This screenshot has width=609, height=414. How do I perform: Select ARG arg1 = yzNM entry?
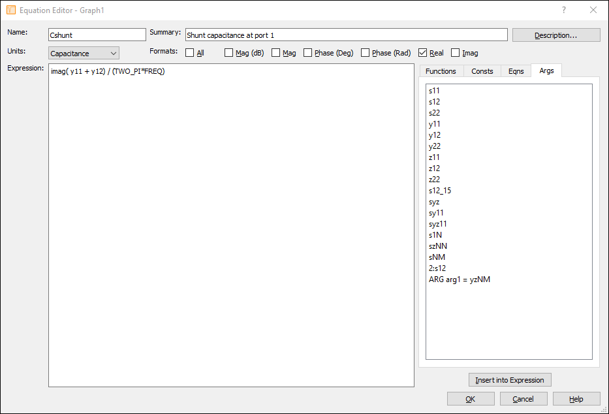click(460, 279)
